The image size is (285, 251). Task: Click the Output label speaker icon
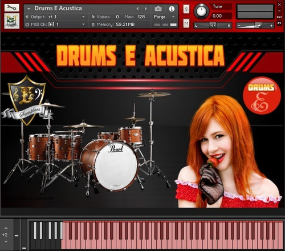(x=27, y=17)
